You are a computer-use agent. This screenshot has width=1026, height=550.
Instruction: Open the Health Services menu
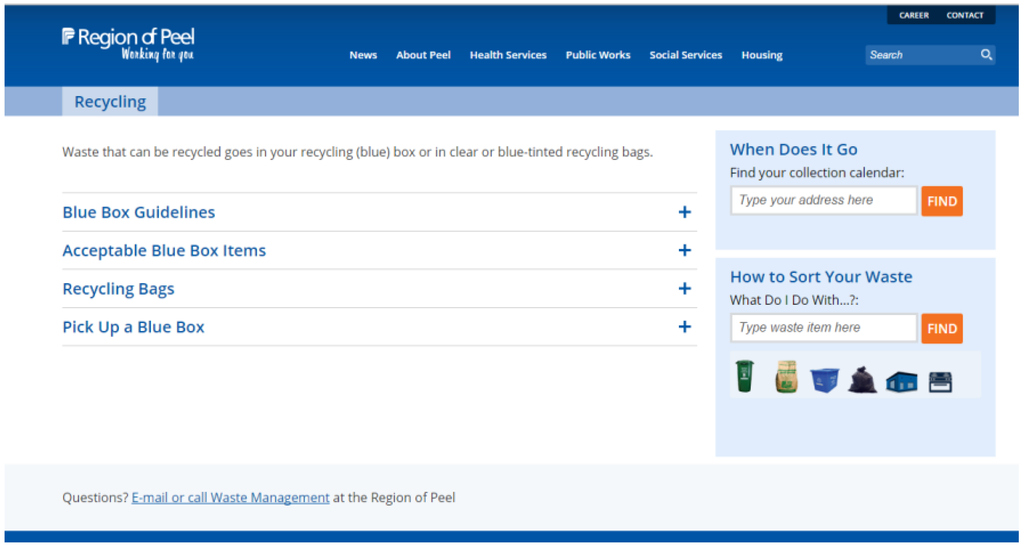[508, 55]
